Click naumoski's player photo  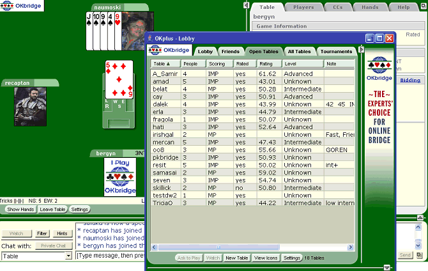click(x=137, y=31)
